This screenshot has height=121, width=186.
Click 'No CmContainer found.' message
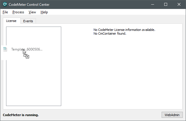pos(110,33)
